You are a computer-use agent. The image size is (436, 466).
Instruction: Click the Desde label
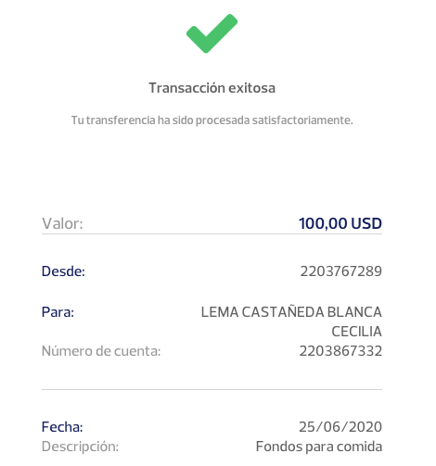(x=63, y=271)
